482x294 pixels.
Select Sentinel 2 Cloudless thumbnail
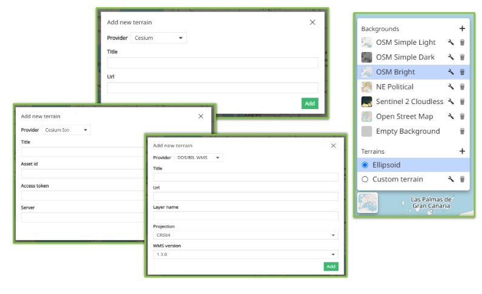tap(366, 102)
